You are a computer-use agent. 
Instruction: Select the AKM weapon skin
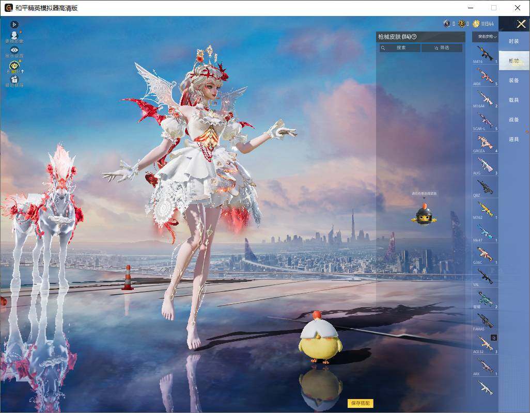(x=485, y=76)
